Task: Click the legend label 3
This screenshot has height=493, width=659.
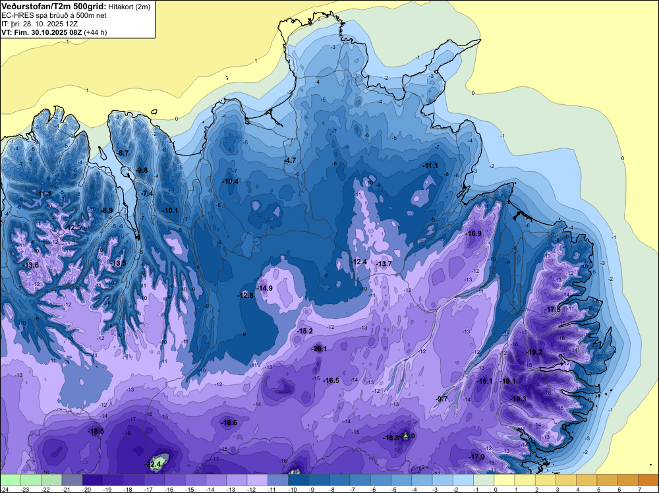Action: click(558, 489)
